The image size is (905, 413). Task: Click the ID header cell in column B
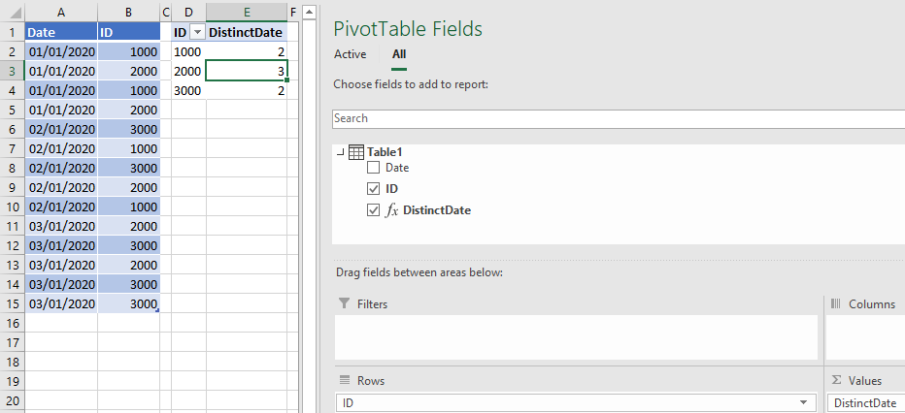[129, 32]
